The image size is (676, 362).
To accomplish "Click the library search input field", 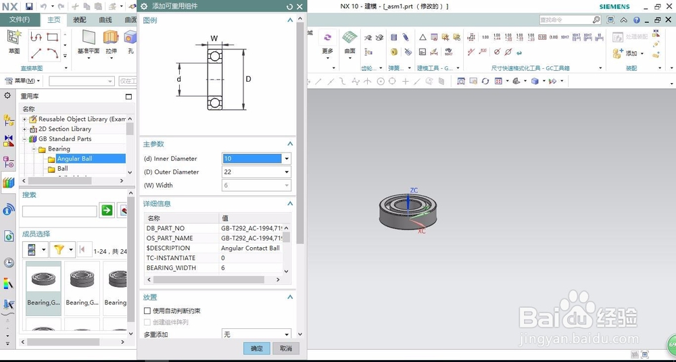I will pyautogui.click(x=59, y=211).
